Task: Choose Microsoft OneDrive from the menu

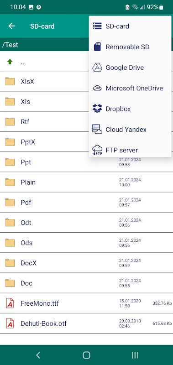Action: point(134,88)
